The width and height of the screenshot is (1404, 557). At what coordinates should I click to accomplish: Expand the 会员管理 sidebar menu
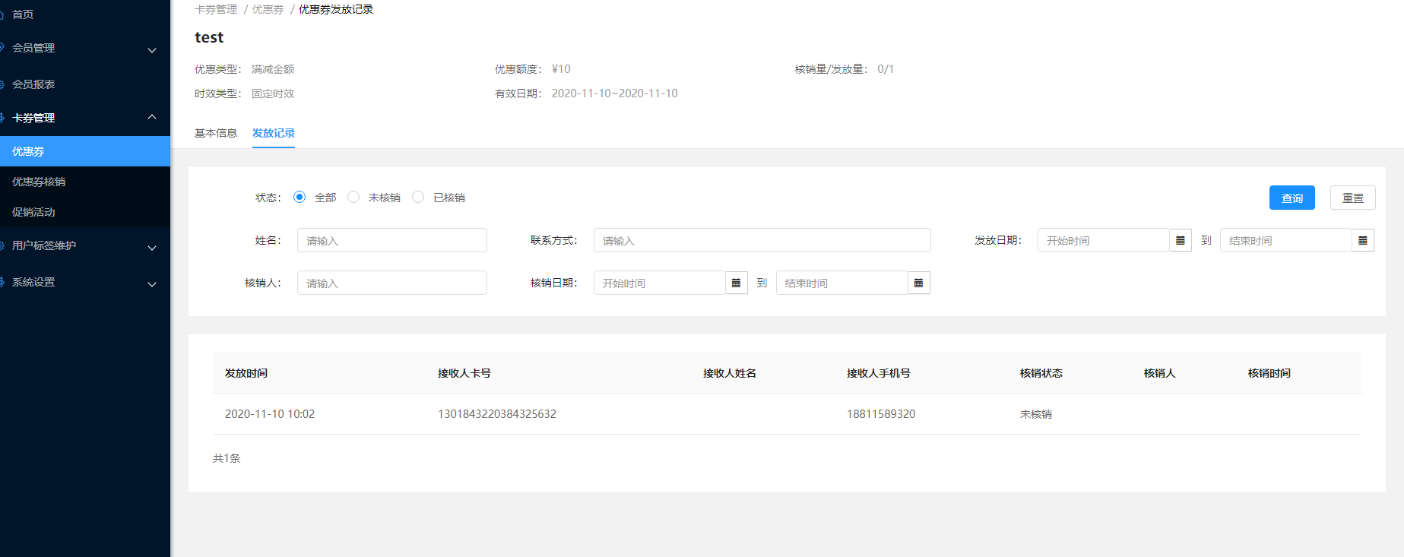coord(85,48)
